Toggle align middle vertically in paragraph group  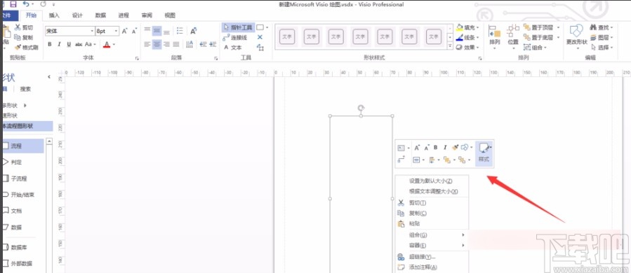(x=157, y=31)
